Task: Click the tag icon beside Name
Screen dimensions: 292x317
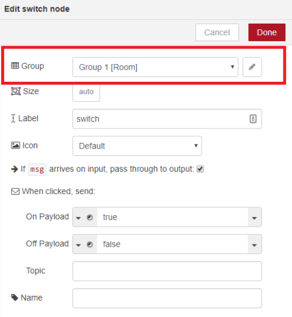Action: pos(15,298)
